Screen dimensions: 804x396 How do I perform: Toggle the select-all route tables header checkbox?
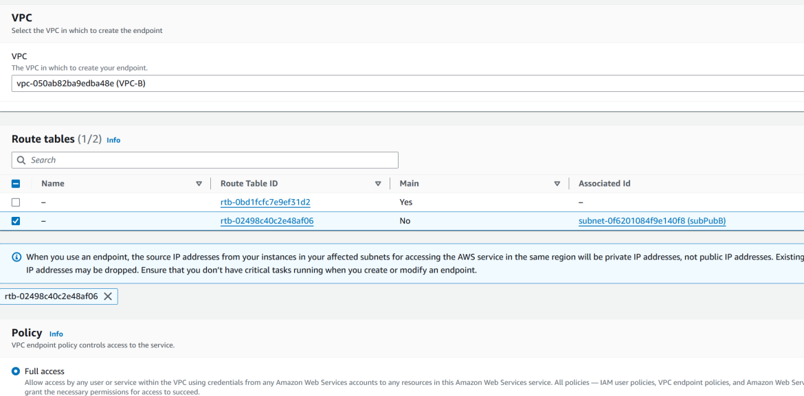16,183
